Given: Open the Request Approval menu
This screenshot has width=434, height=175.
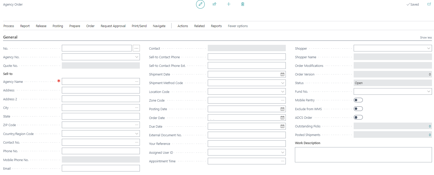Looking at the screenshot, I should 113,26.
